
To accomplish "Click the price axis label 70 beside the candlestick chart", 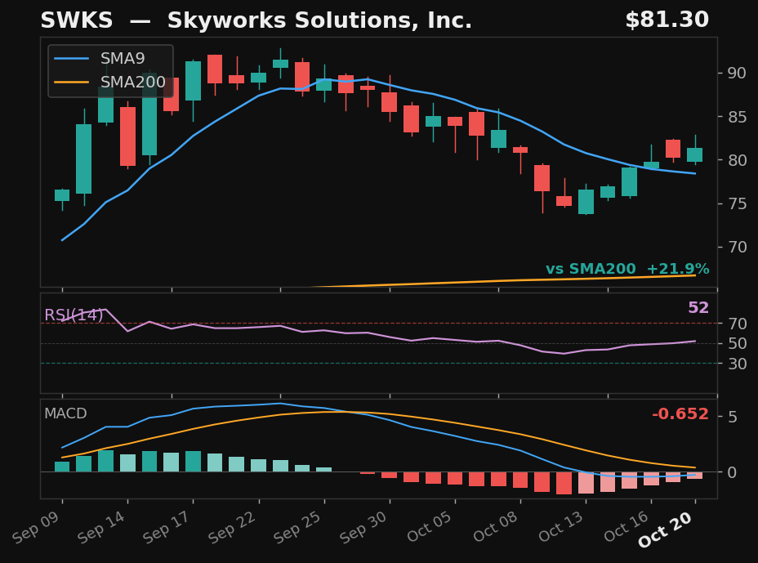I will (737, 247).
